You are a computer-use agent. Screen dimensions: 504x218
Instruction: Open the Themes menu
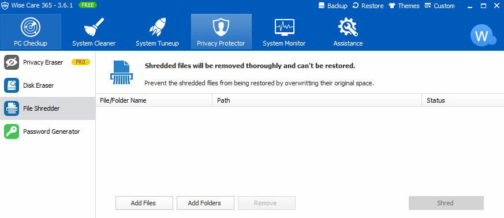coord(404,6)
